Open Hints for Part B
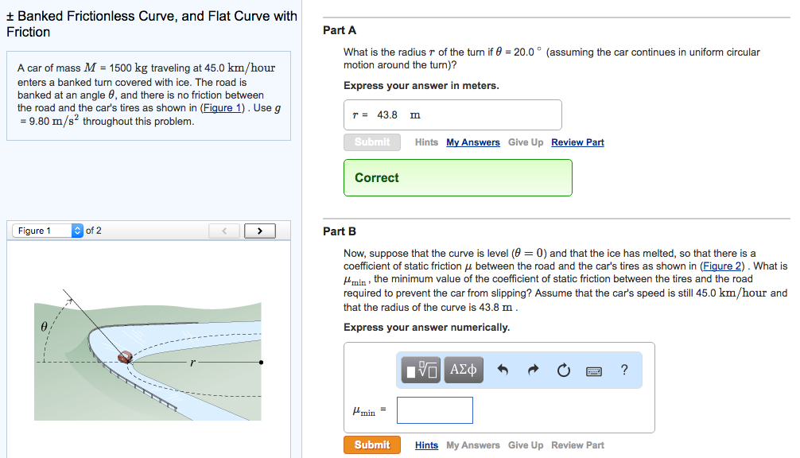 426,444
